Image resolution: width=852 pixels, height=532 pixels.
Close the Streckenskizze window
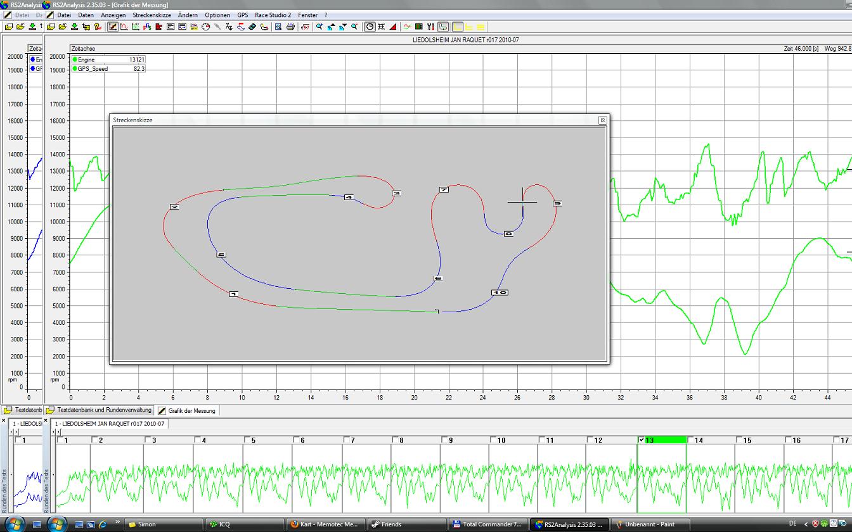click(x=602, y=120)
